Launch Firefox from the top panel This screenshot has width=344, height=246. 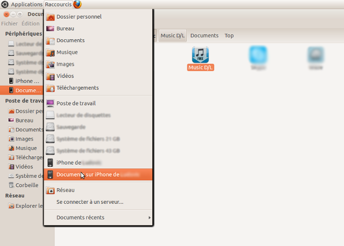tap(78, 4)
